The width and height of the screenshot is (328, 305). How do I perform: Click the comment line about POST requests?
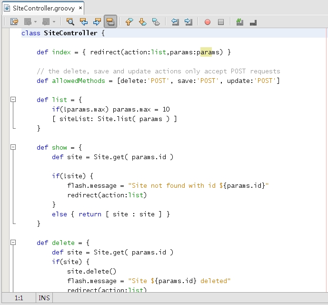159,71
